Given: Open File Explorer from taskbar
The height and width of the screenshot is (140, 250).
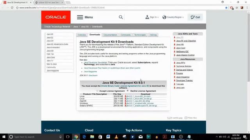Looking at the screenshot, I should (x=92, y=136).
